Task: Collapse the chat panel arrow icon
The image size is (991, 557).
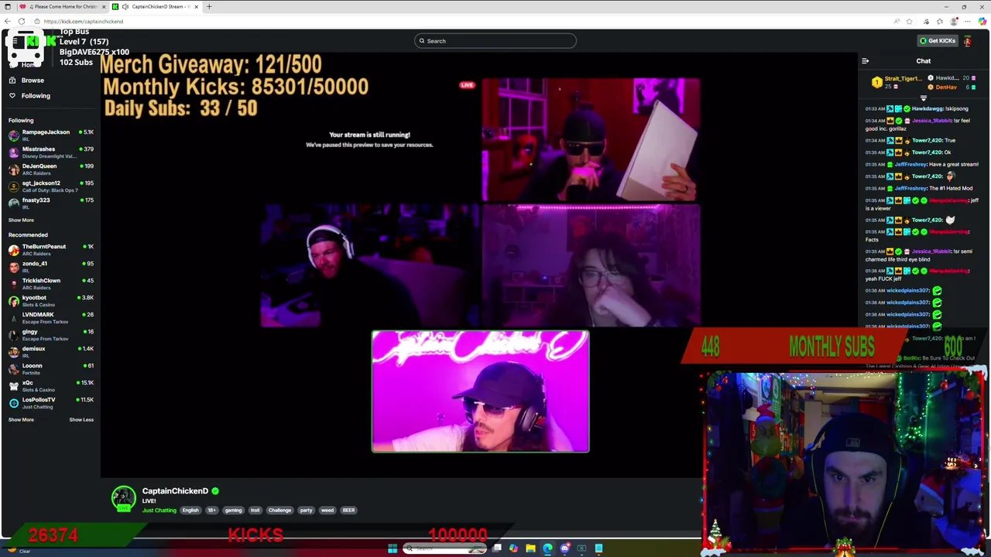Action: tap(865, 61)
